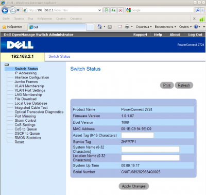The height and width of the screenshot is (195, 206).
Task: Open Storm Control page
Action: point(25,120)
